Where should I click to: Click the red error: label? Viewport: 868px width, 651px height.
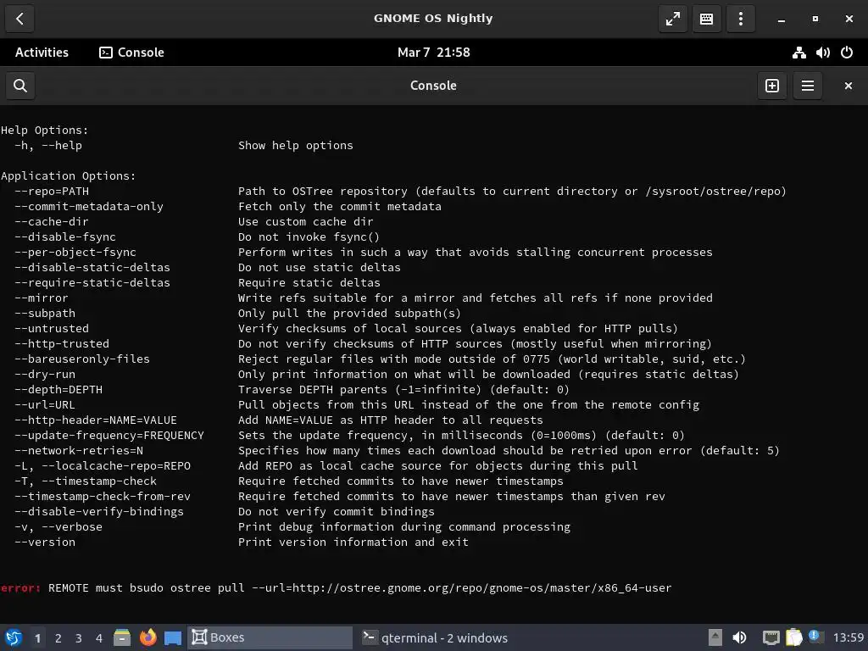point(20,588)
